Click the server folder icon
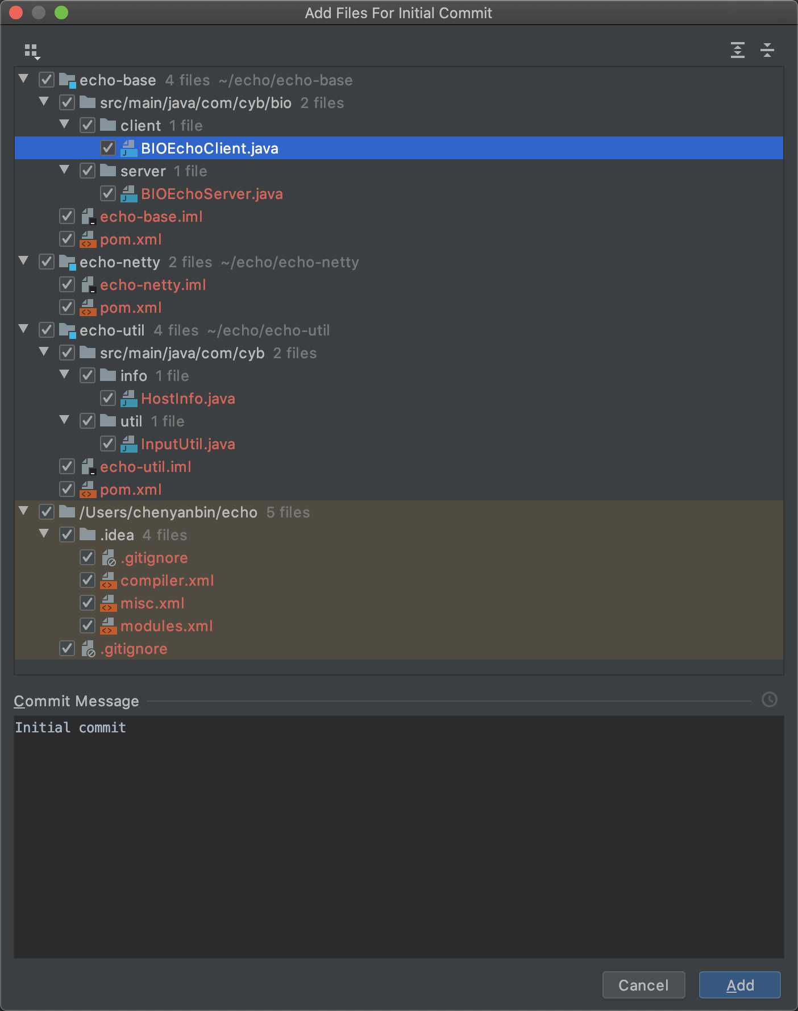 [108, 171]
